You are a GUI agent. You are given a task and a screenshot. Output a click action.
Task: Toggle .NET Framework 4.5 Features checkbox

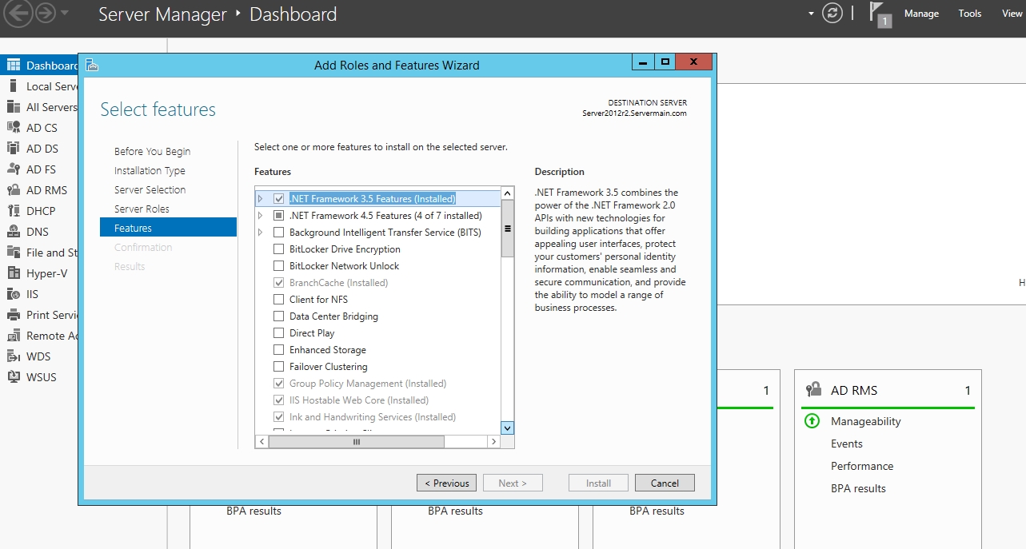[x=279, y=216]
